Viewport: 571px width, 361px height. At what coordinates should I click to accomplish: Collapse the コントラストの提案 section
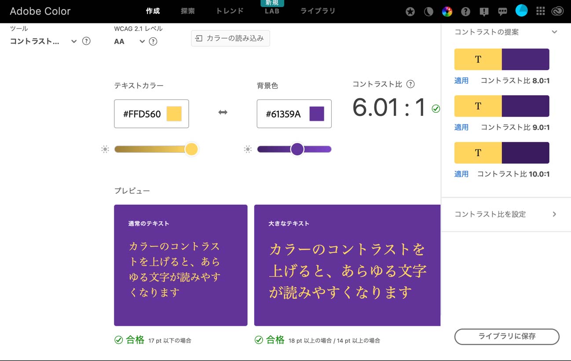[x=554, y=32]
